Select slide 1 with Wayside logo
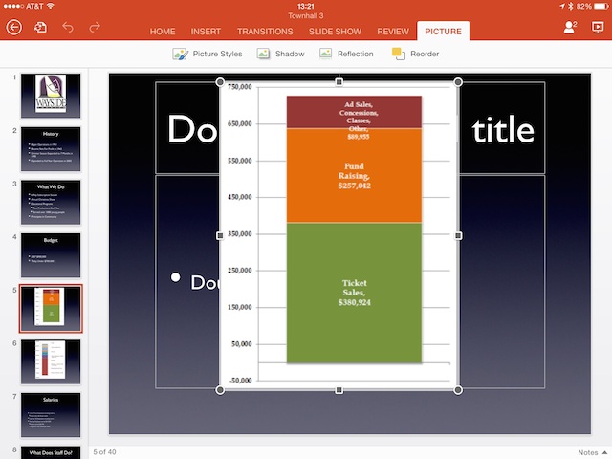The height and width of the screenshot is (459, 612). coord(51,96)
